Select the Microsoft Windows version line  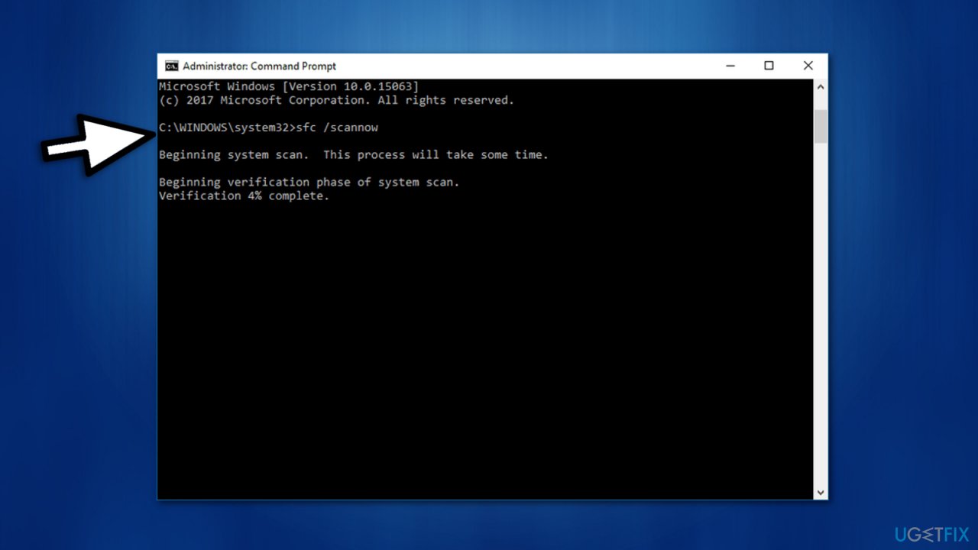tap(288, 86)
